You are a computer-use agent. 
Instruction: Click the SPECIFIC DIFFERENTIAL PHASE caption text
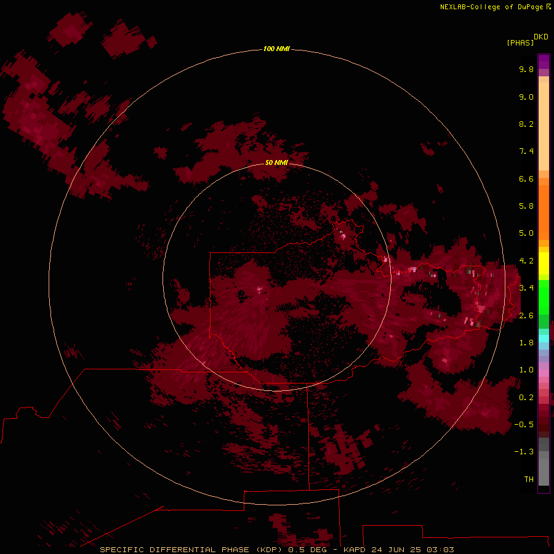175,550
